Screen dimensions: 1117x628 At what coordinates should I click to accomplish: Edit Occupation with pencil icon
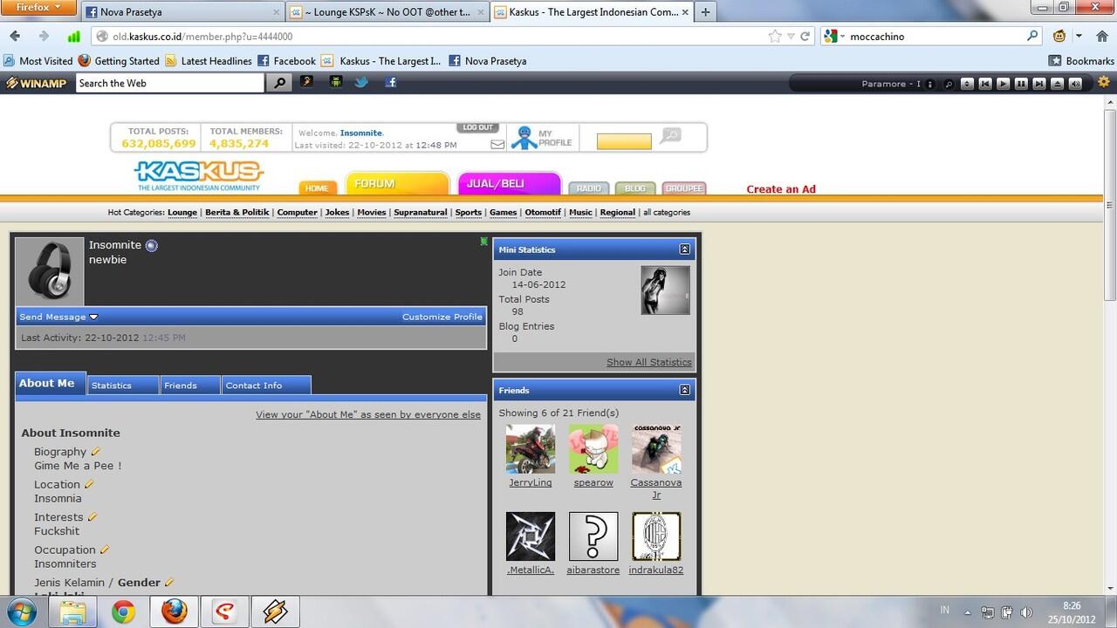105,549
